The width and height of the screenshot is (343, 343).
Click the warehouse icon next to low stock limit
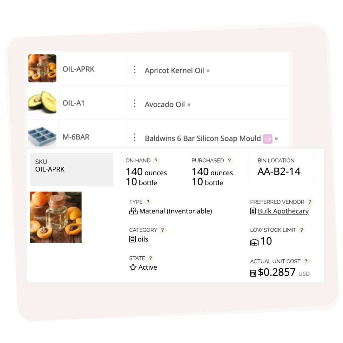point(254,242)
